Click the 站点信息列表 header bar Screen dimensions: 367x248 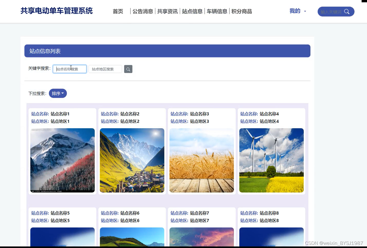167,51
